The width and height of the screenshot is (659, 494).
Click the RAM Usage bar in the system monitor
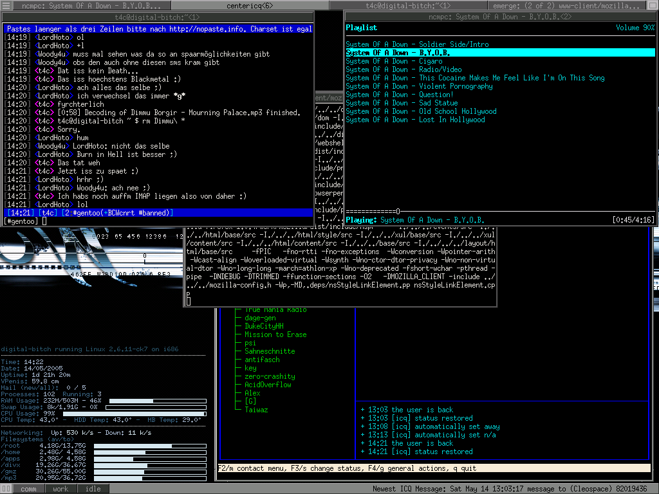click(x=158, y=401)
